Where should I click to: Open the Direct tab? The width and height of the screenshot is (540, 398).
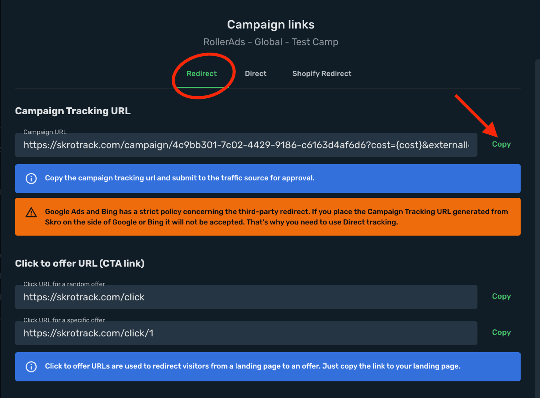(x=256, y=73)
